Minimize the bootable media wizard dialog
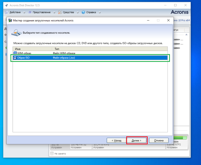 pos(148,20)
